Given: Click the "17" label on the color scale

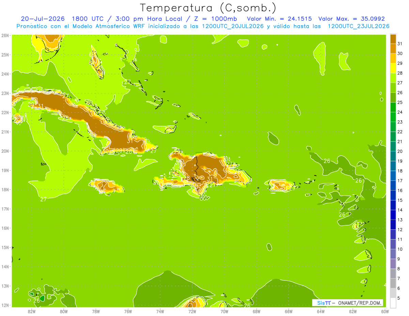Looking at the screenshot, I should coord(400,181).
